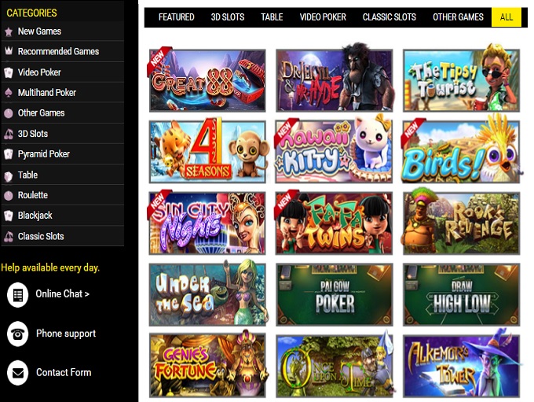
Task: Open the 3D Slots tab
Action: [x=228, y=17]
